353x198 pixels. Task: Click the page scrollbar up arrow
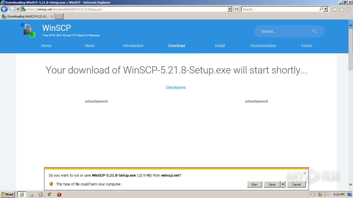tap(351, 25)
